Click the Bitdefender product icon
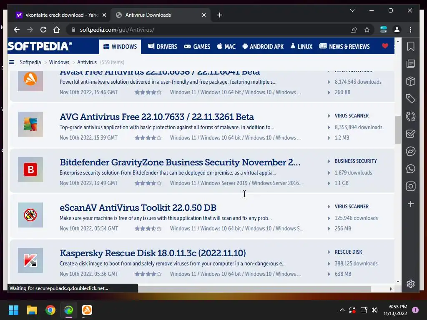The image size is (427, 320). click(x=30, y=170)
